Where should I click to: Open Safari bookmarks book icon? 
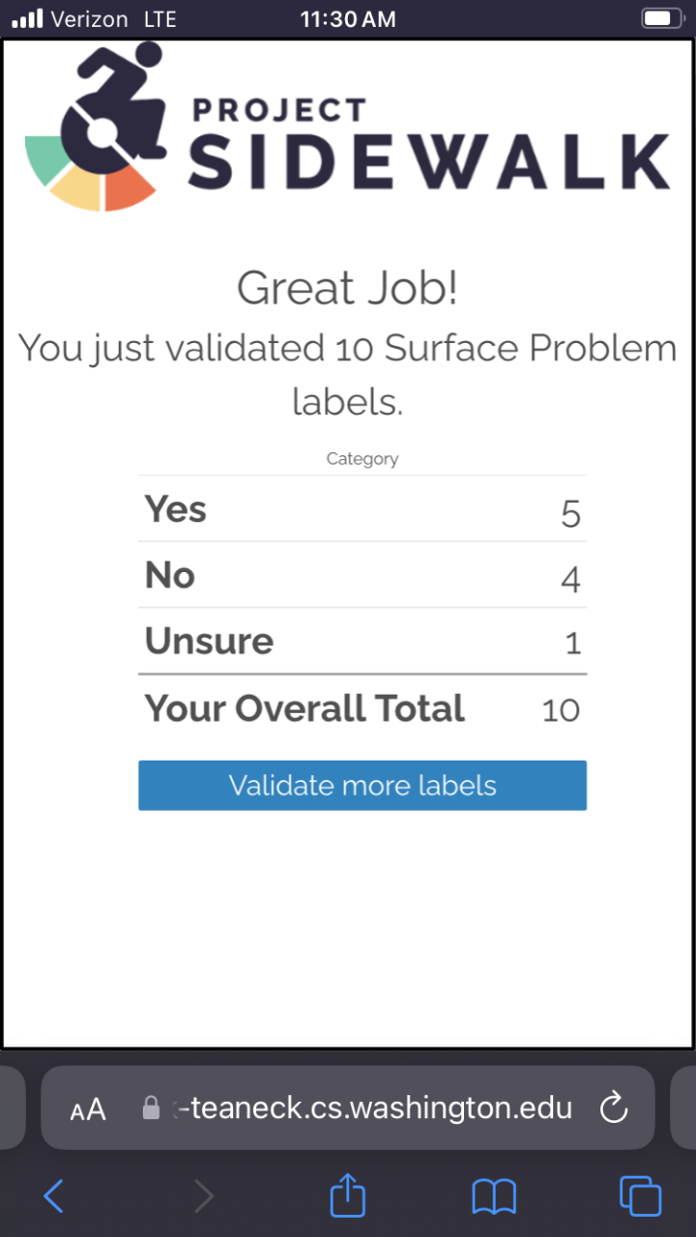pos(494,1196)
